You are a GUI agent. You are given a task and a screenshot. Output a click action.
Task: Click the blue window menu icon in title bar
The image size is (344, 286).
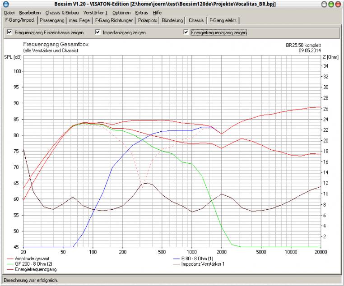[6, 4]
